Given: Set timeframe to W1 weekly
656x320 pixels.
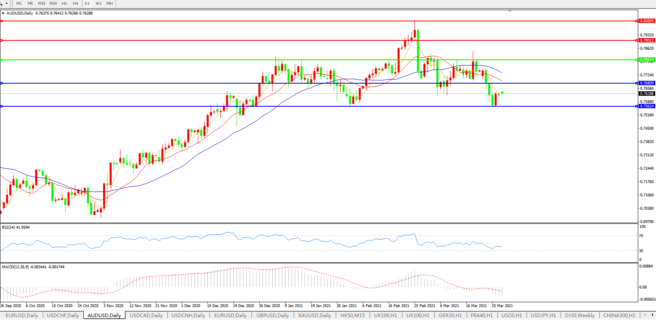Looking at the screenshot, I should [x=99, y=4].
